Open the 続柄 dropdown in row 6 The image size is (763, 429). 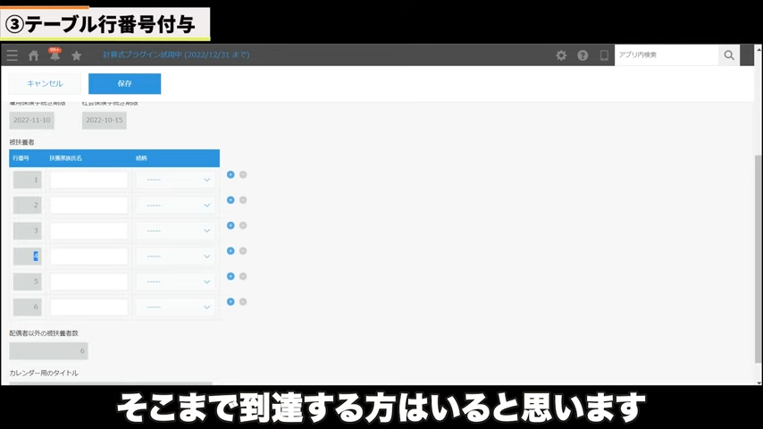pyautogui.click(x=175, y=307)
